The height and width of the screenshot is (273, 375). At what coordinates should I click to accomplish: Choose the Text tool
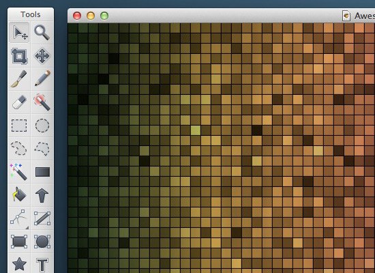click(x=42, y=264)
